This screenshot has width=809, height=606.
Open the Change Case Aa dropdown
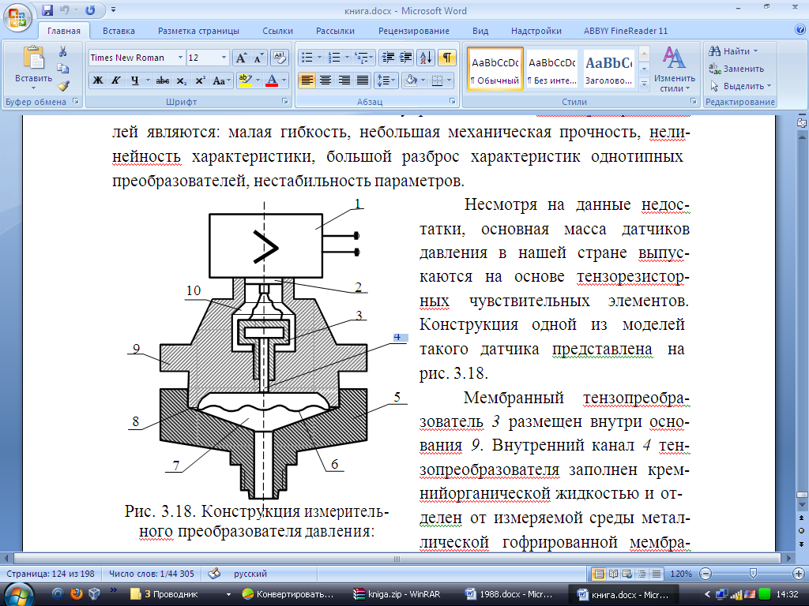tap(222, 80)
